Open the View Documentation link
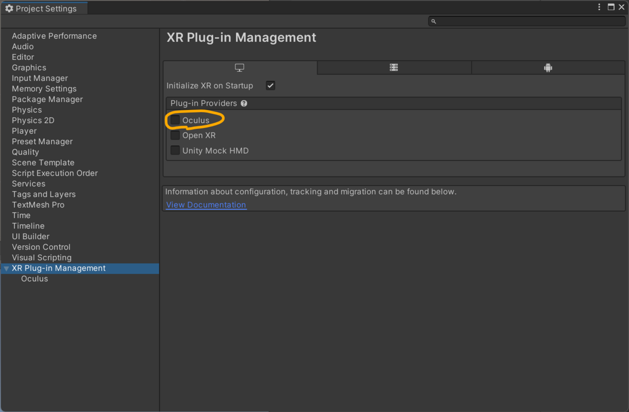Image resolution: width=629 pixels, height=412 pixels. tap(206, 205)
